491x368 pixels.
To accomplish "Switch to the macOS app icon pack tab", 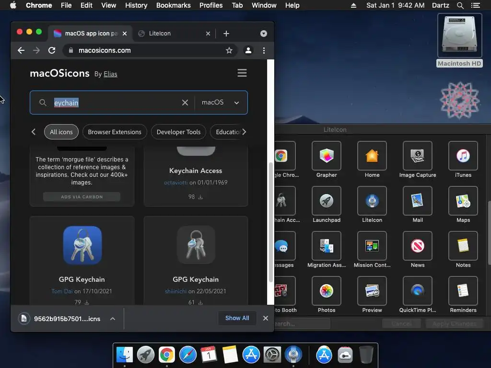I will click(91, 34).
